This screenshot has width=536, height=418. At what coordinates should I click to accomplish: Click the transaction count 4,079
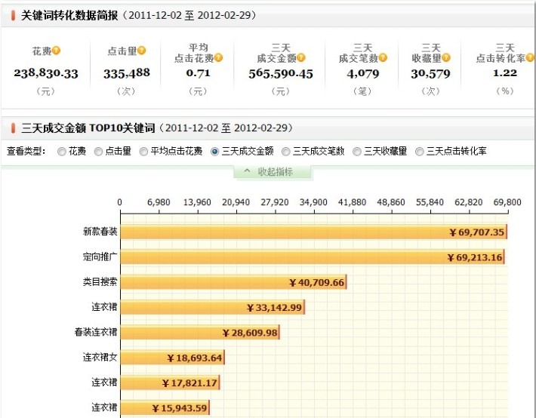point(363,73)
